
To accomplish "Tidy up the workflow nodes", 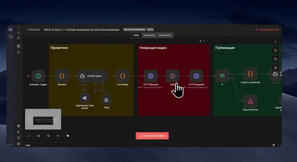I will click(x=68, y=136).
